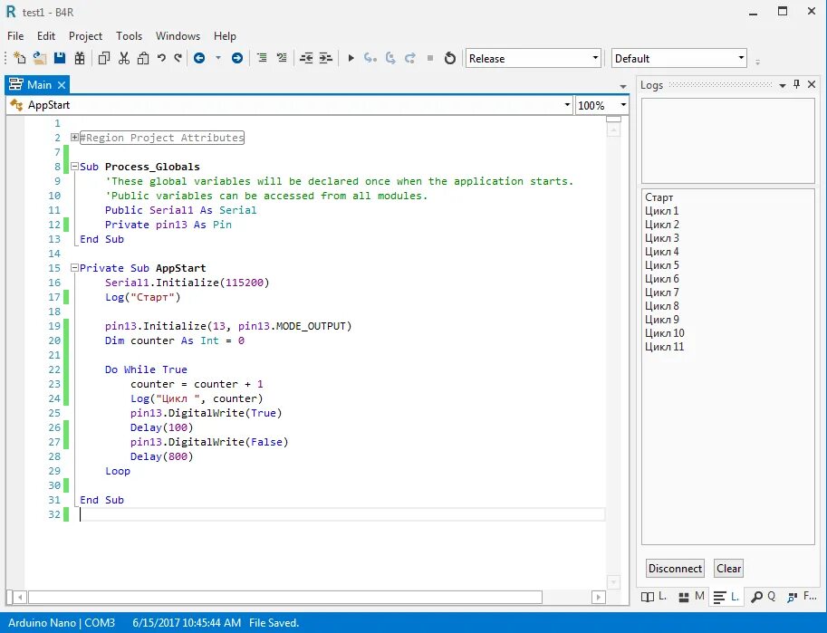Click the Decrease indent icon
This screenshot has height=633, width=827.
click(x=306, y=58)
